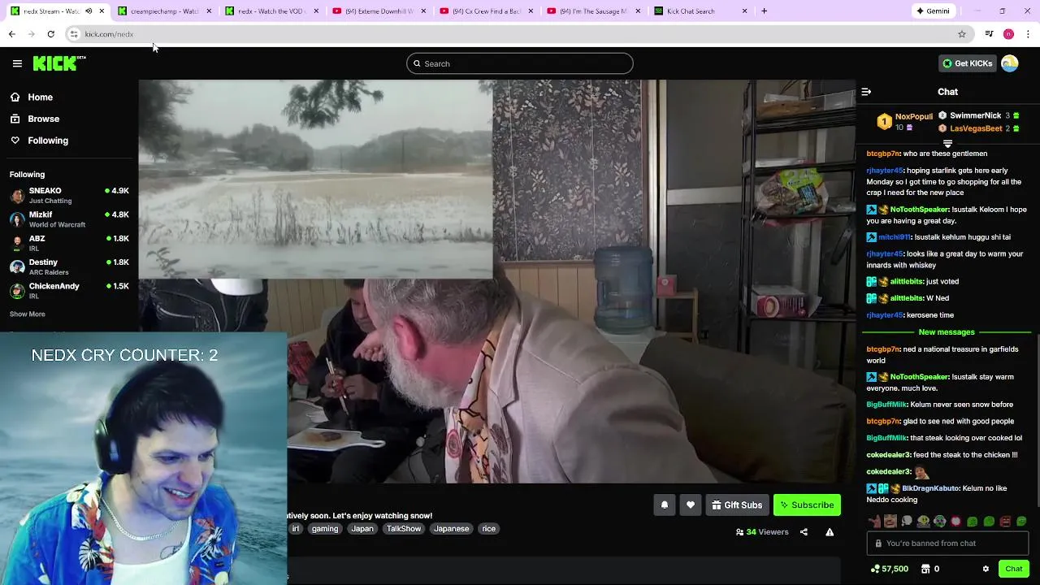Open Chrome media controls icon
Viewport: 1040px width, 585px height.
(x=989, y=34)
